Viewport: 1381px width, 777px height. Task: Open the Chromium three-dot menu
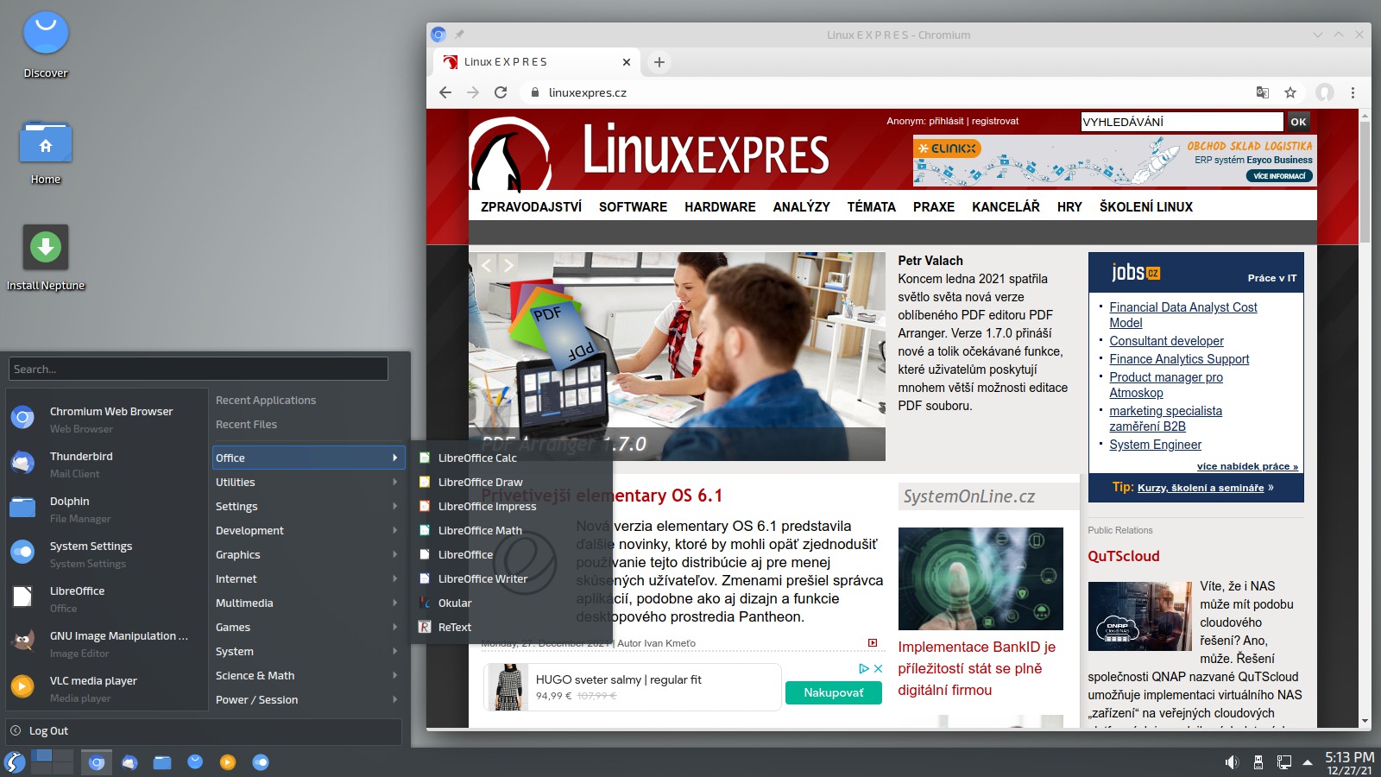(x=1353, y=92)
